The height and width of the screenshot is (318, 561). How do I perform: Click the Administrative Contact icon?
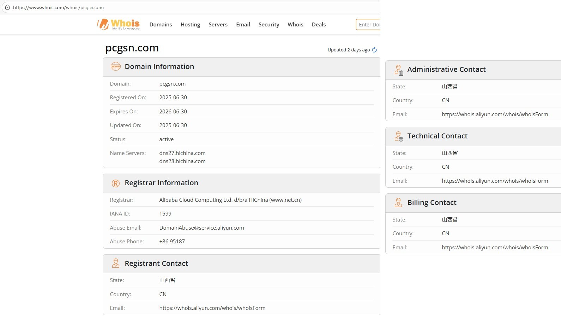[399, 70]
